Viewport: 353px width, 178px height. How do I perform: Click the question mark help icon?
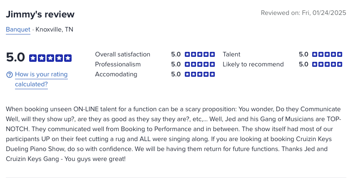pyautogui.click(x=10, y=75)
